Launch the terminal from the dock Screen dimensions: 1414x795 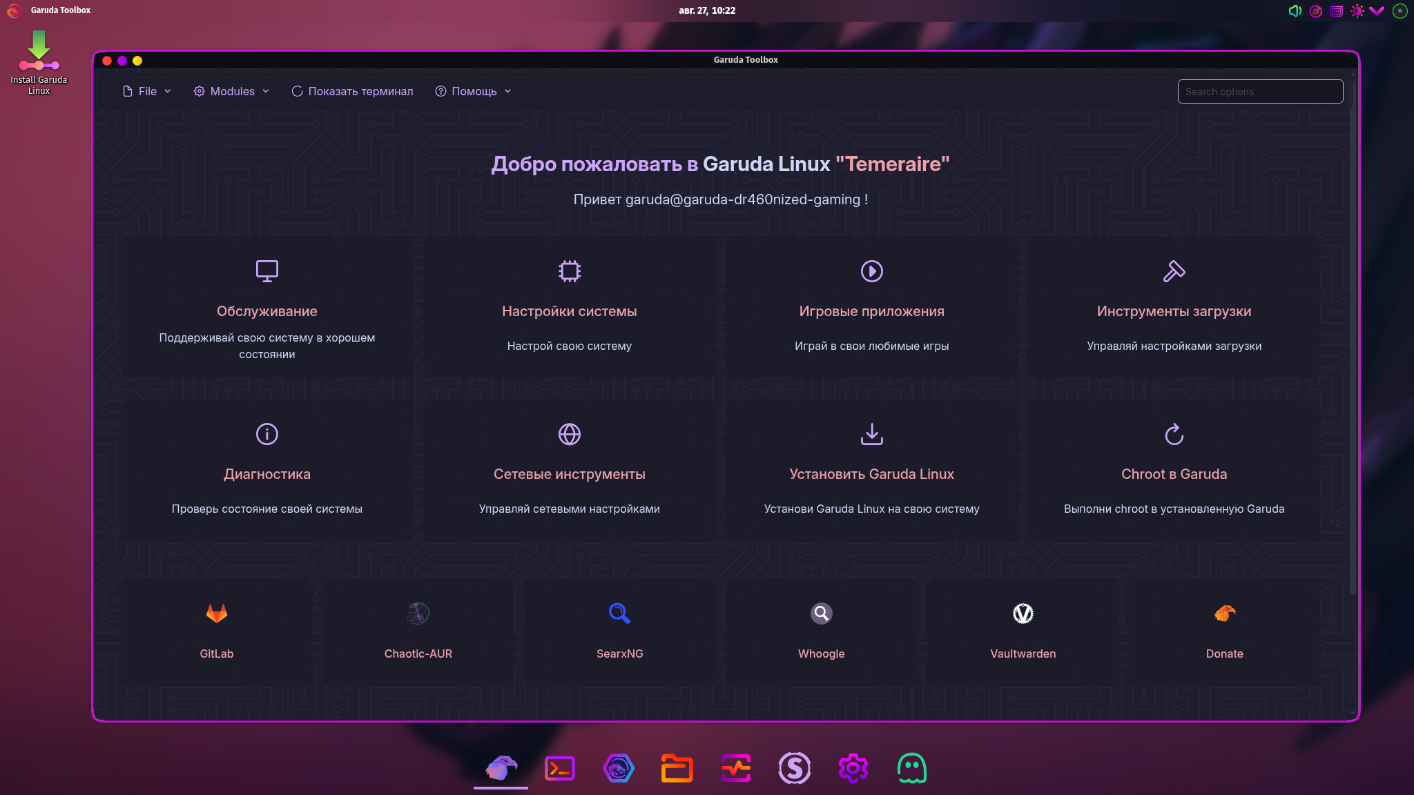pos(560,767)
